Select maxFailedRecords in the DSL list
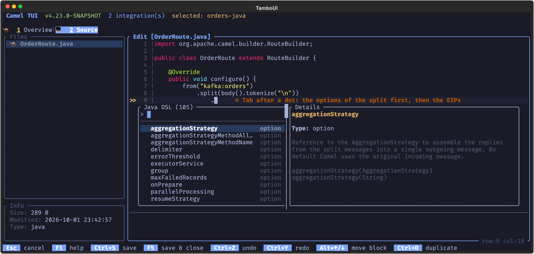Viewport: 534px width, 254px height. 213,178
